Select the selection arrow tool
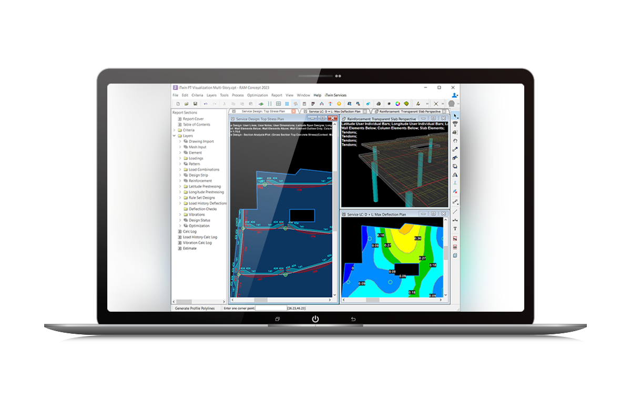 point(454,115)
